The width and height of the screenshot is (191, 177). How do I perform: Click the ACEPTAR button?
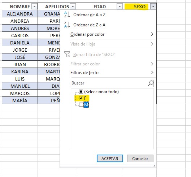pyautogui.click(x=110, y=159)
